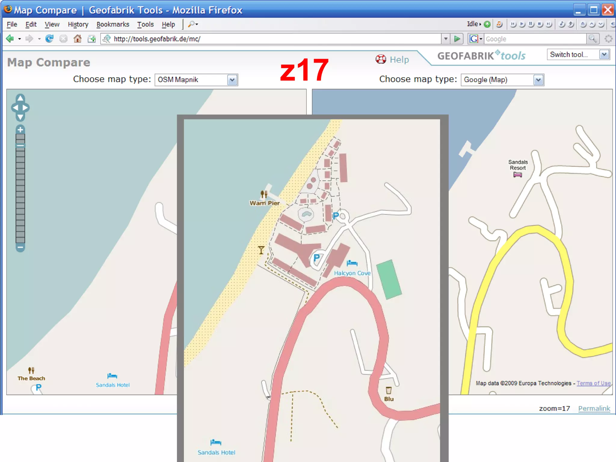The height and width of the screenshot is (462, 616).
Task: Pan map up with arrow control
Action: click(20, 98)
